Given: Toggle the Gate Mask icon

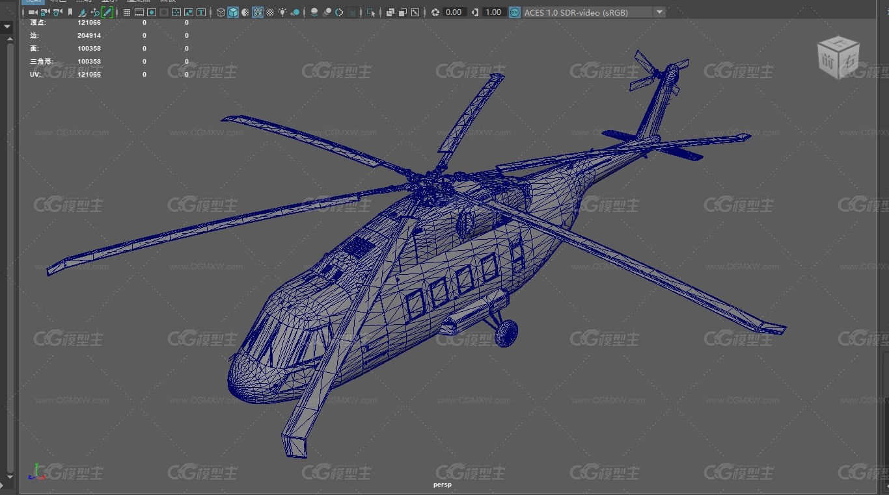Looking at the screenshot, I should [164, 12].
